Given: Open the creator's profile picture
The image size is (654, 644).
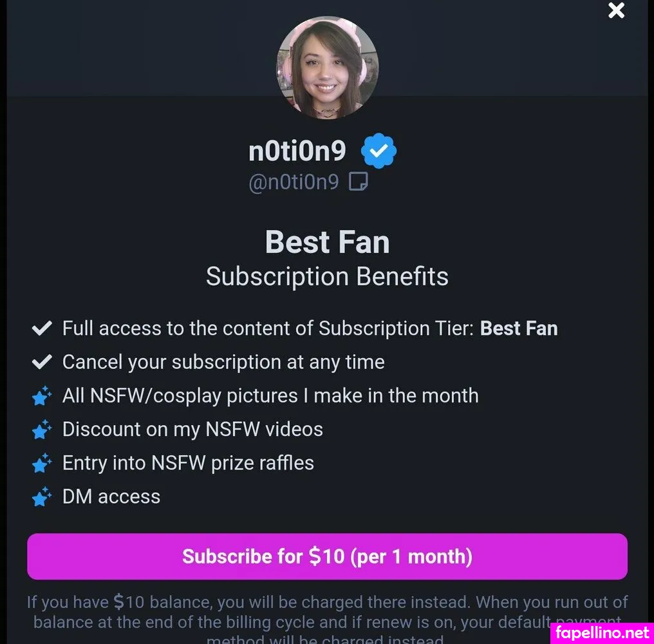Looking at the screenshot, I should coord(327,68).
